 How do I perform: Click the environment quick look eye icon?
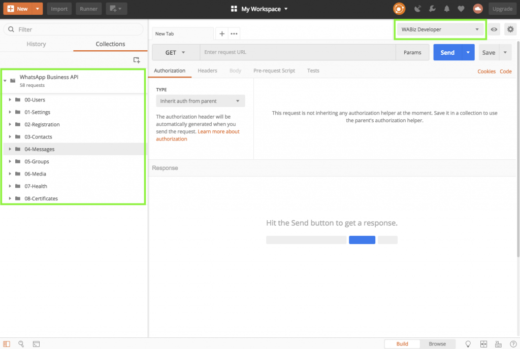pos(494,29)
